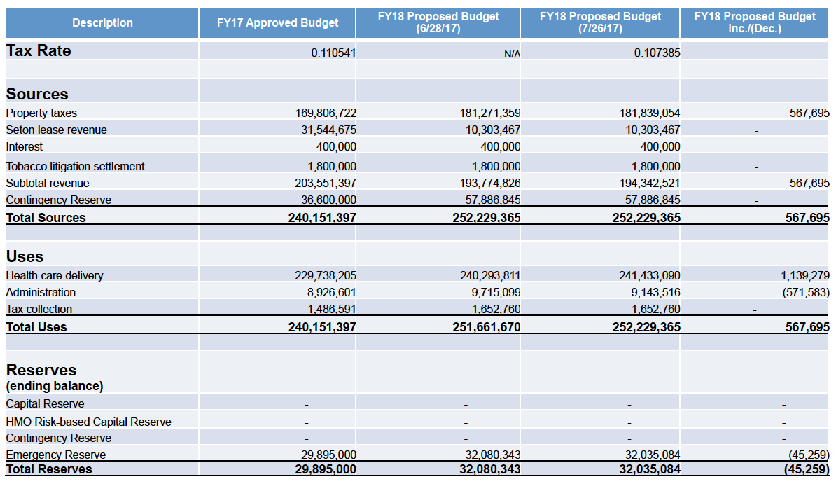Screen dimensions: 836x484
Task: Click health care delivery value 229,738,205
Action: point(326,276)
